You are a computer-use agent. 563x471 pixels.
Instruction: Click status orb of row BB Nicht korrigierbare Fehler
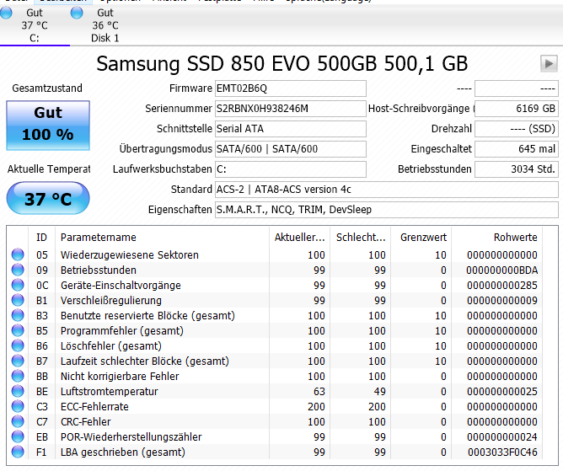click(x=18, y=376)
